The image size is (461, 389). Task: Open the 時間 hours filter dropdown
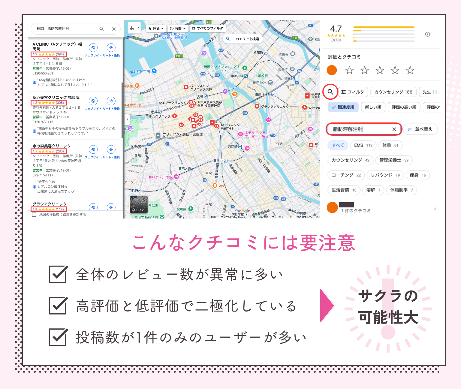click(x=178, y=28)
